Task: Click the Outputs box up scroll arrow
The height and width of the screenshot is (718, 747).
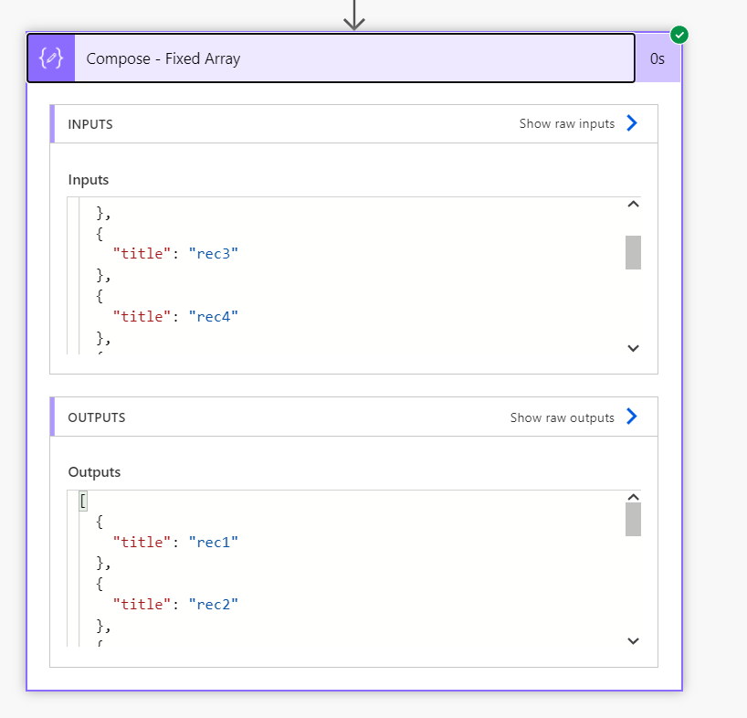Action: pyautogui.click(x=633, y=498)
